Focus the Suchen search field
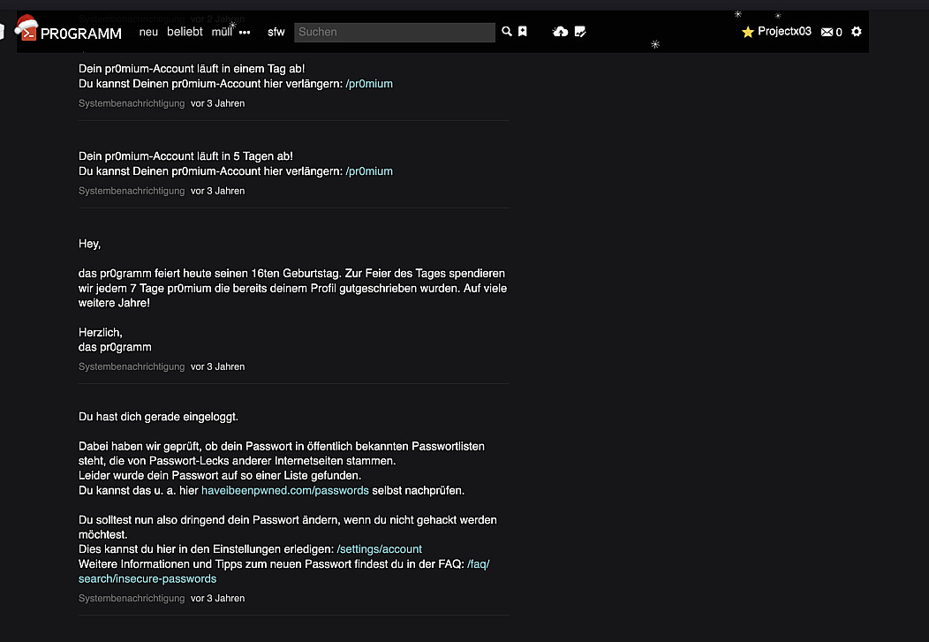 [394, 32]
